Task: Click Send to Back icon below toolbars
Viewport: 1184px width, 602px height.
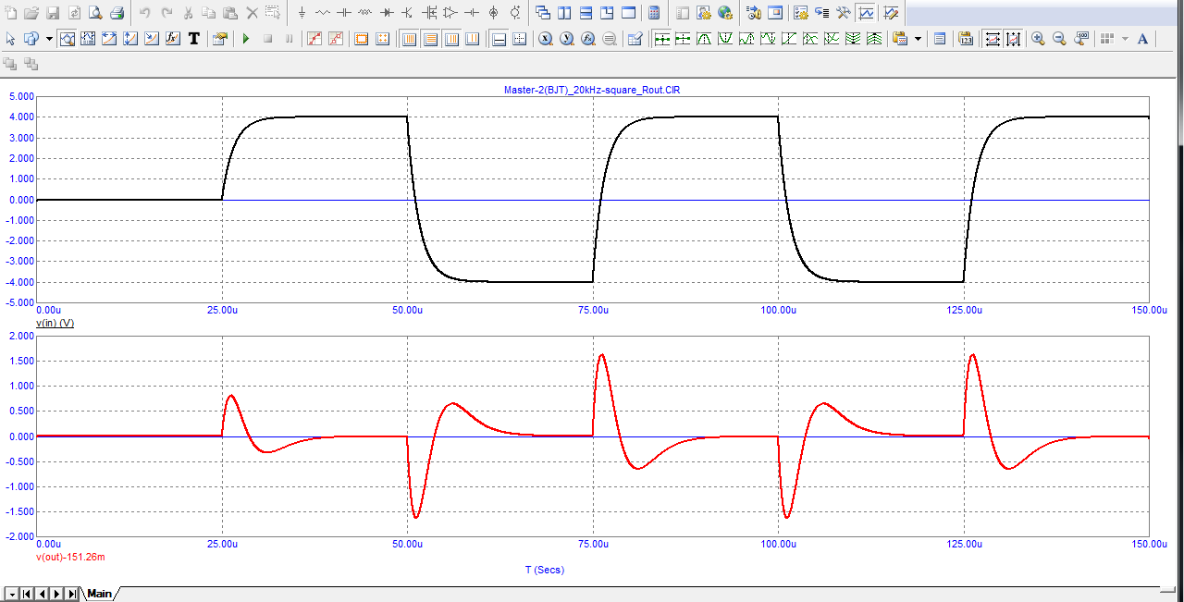Action: point(31,64)
